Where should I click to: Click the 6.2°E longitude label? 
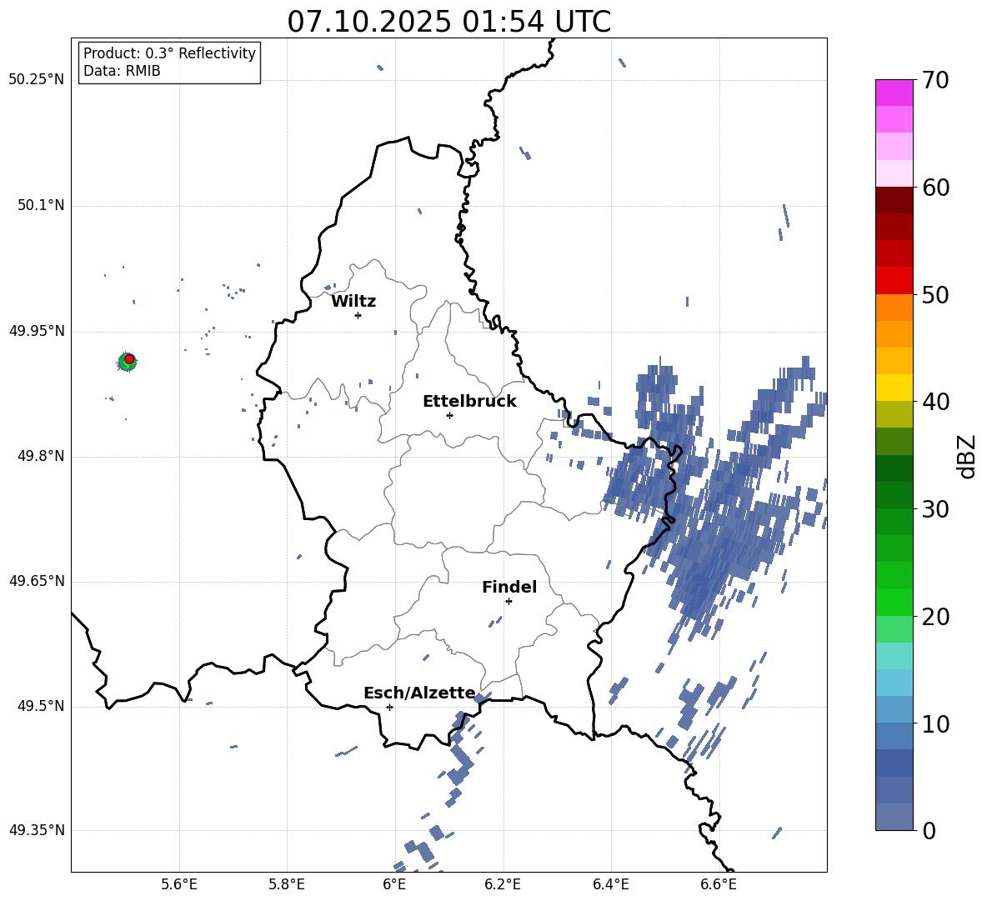[503, 885]
